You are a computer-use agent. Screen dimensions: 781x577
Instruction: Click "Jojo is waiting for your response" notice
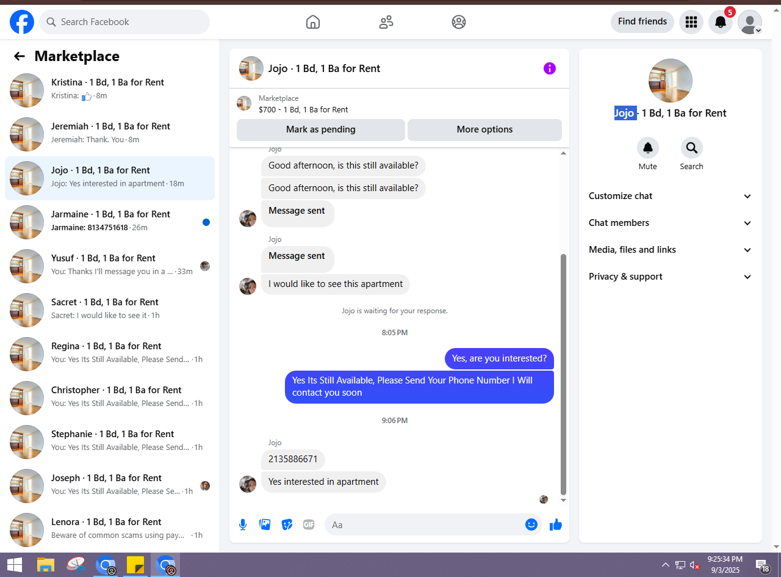pos(395,311)
